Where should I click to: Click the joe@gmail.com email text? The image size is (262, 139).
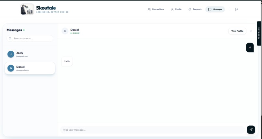click(22, 56)
